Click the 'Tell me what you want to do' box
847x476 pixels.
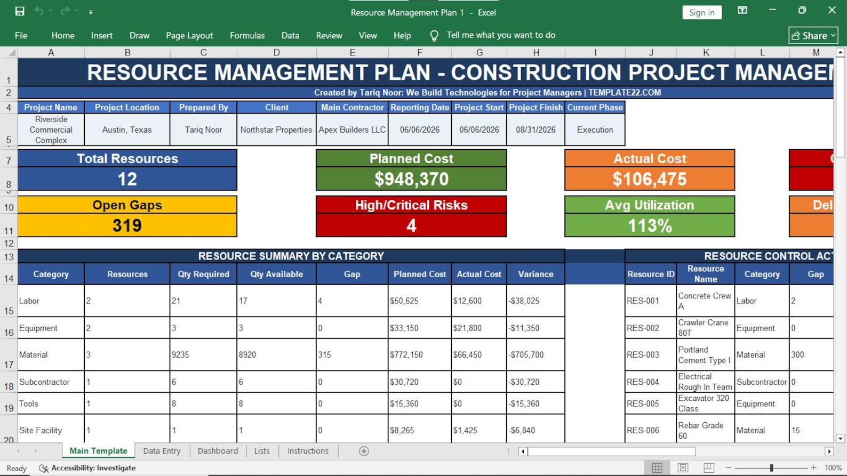501,35
